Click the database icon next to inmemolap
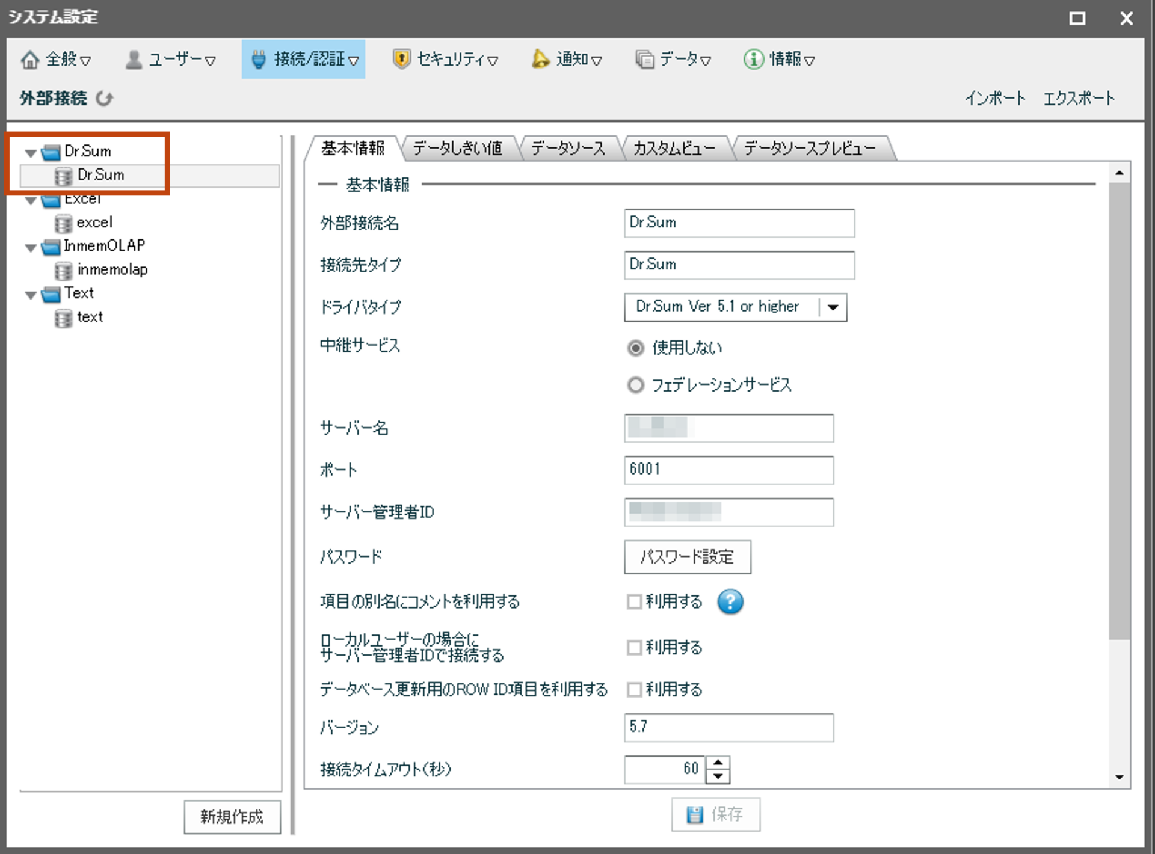The width and height of the screenshot is (1155, 854). click(63, 271)
